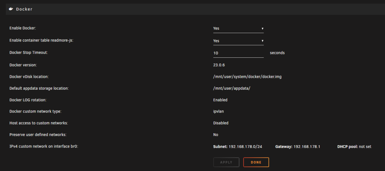The image size is (385, 171).
Task: Click the 'Docker Stop Timeout:' label
Action: tap(28, 53)
